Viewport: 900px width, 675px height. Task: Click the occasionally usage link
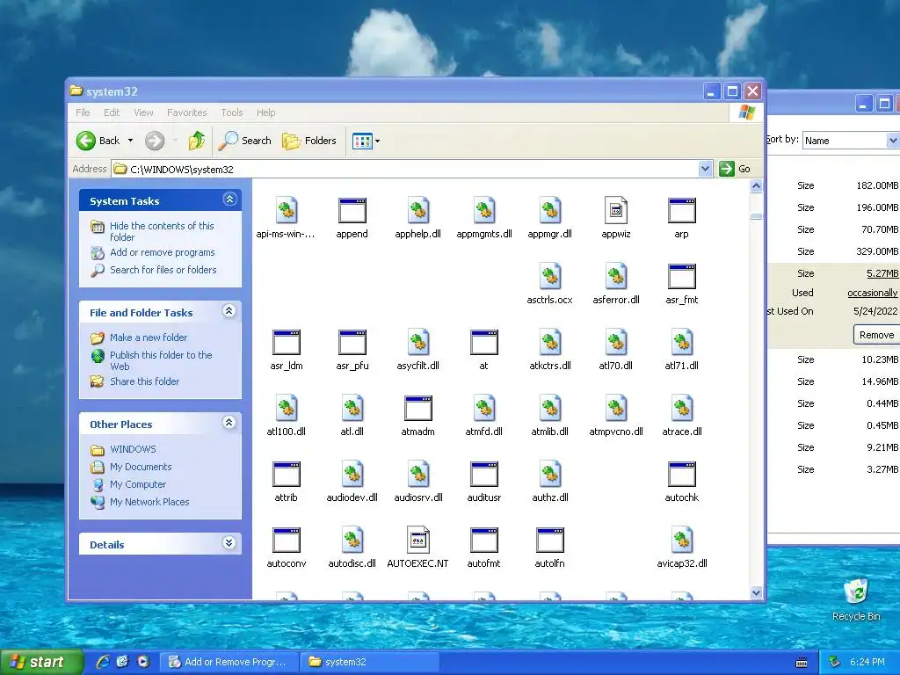pos(873,293)
